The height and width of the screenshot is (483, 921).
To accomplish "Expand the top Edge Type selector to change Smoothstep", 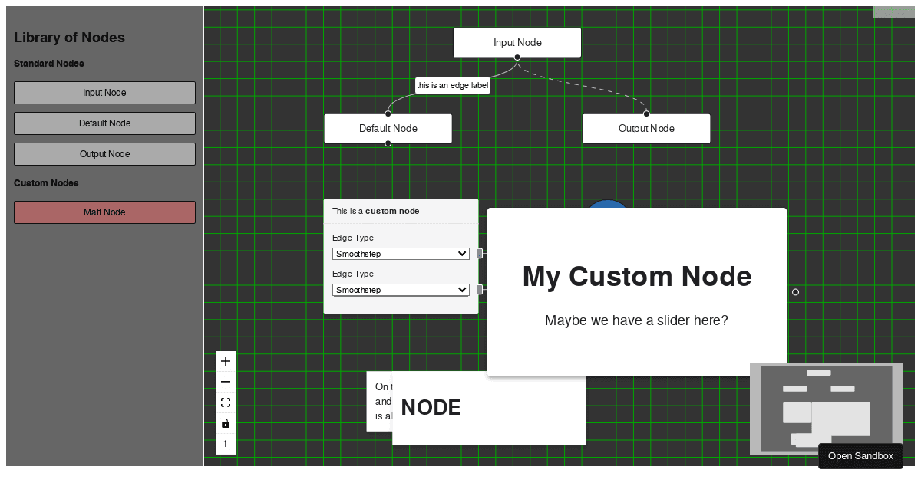I will point(400,253).
